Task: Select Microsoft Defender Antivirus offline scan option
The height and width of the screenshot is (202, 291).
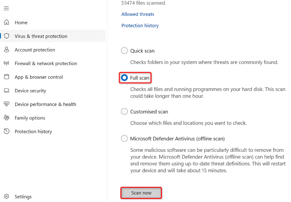Action: pos(124,138)
